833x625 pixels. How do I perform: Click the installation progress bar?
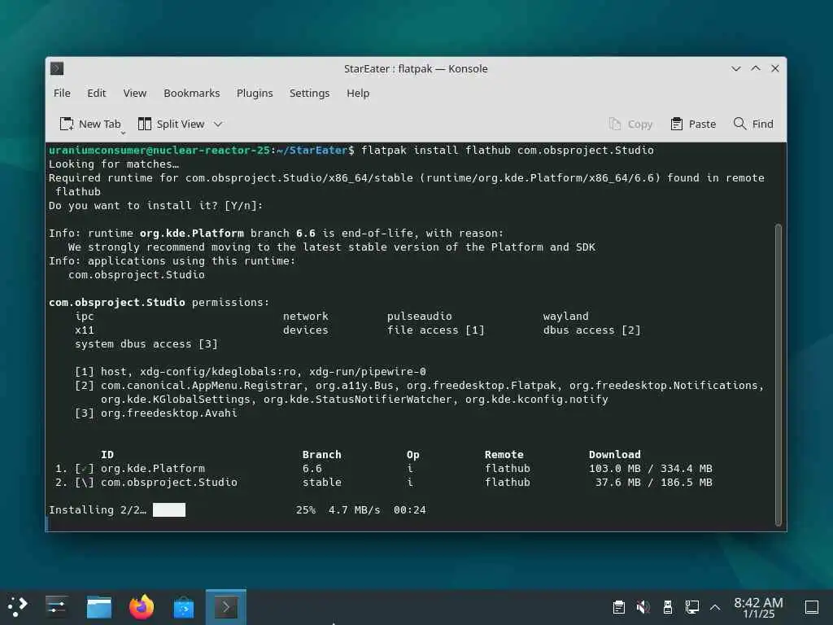169,509
